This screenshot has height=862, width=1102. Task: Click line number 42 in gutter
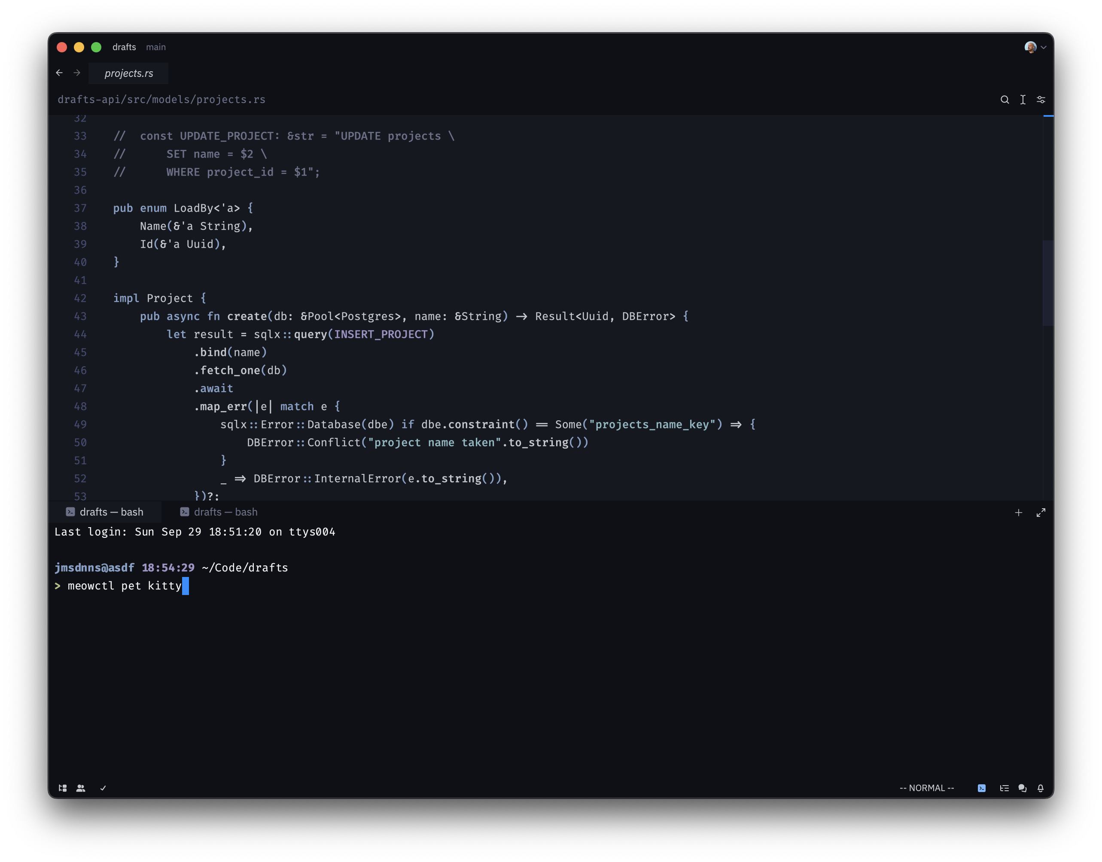[80, 298]
